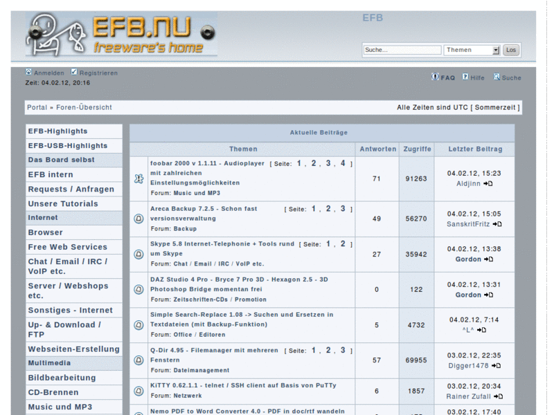554x415 pixels.
Task: Click the topic icon beside Areca Backup
Action: pyautogui.click(x=139, y=219)
